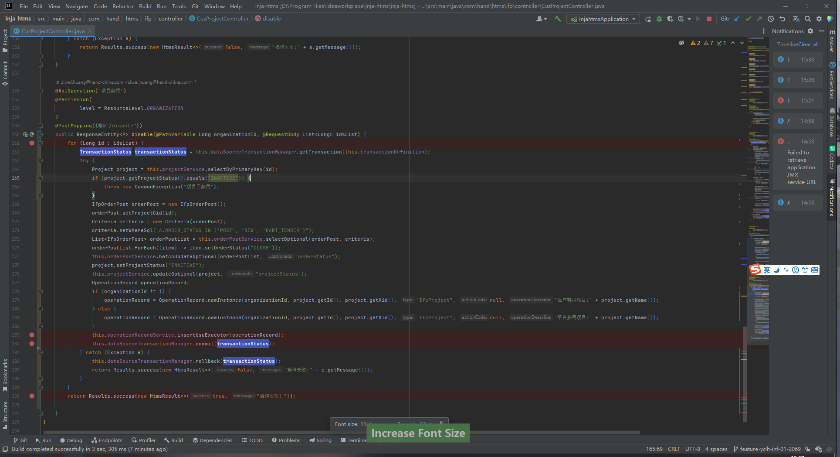The width and height of the screenshot is (840, 457).
Task: Go to next highlighted error arrow
Action: click(742, 43)
